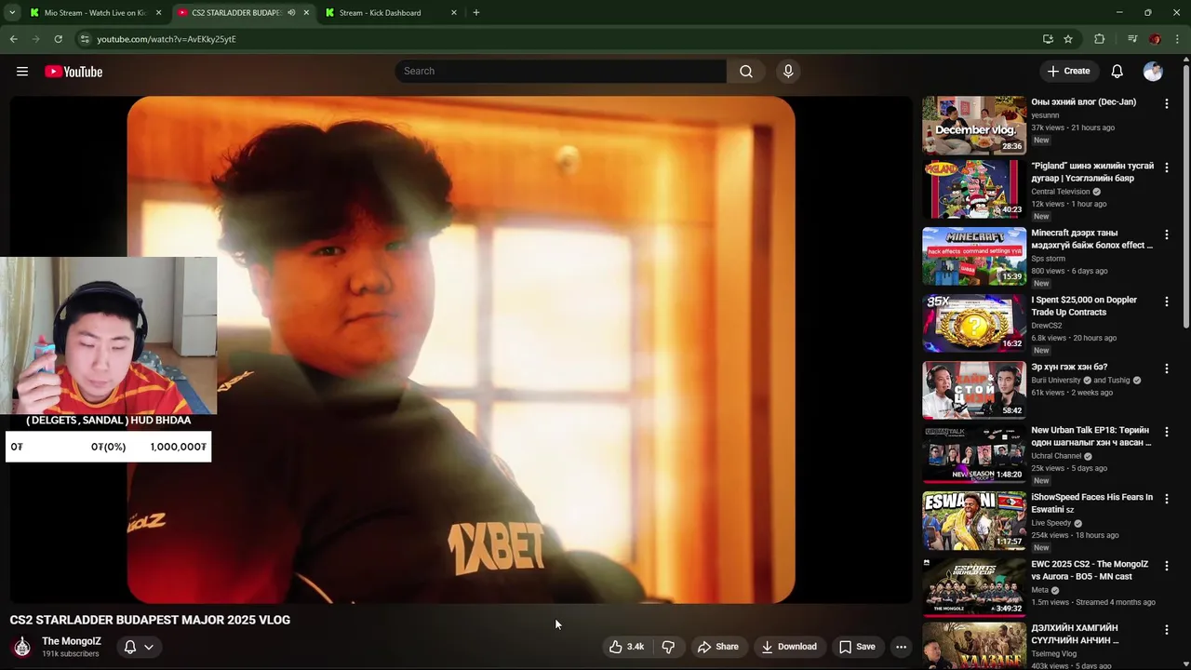Open IShowSpeed Eswatini video title
The width and height of the screenshot is (1191, 670).
coord(1092,503)
